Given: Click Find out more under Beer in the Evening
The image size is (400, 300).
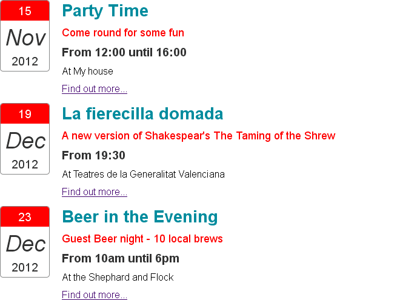Looking at the screenshot, I should 95,295.
